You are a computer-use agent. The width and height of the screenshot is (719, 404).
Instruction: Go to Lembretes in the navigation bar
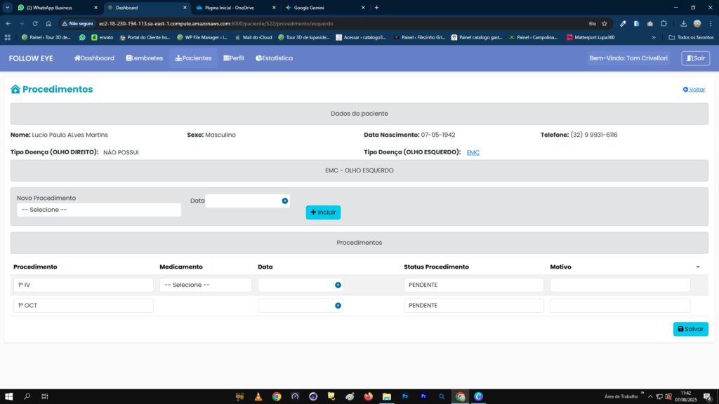145,58
